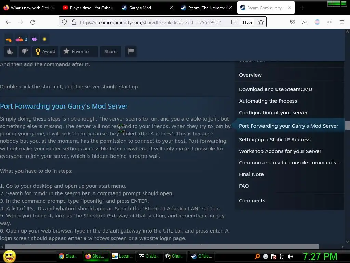This screenshot has height=263, width=350.
Task: Select Port Forwarding your Garry's Mod Server index entry
Action: [x=288, y=126]
